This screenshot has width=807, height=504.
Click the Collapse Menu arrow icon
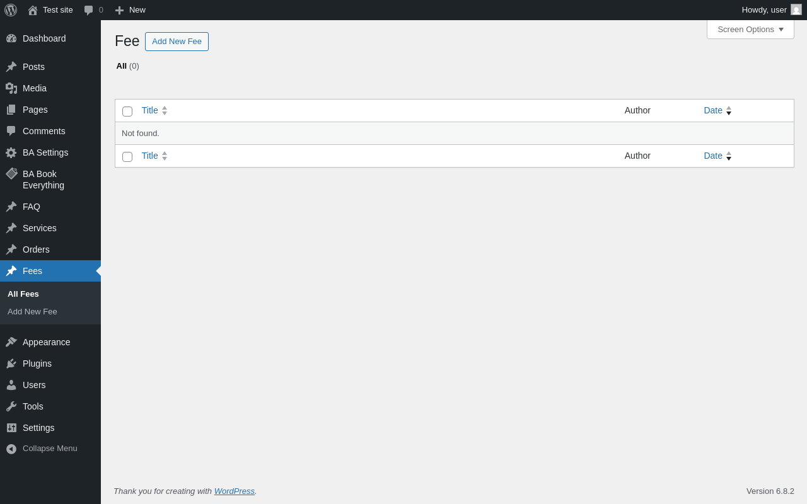pos(11,449)
